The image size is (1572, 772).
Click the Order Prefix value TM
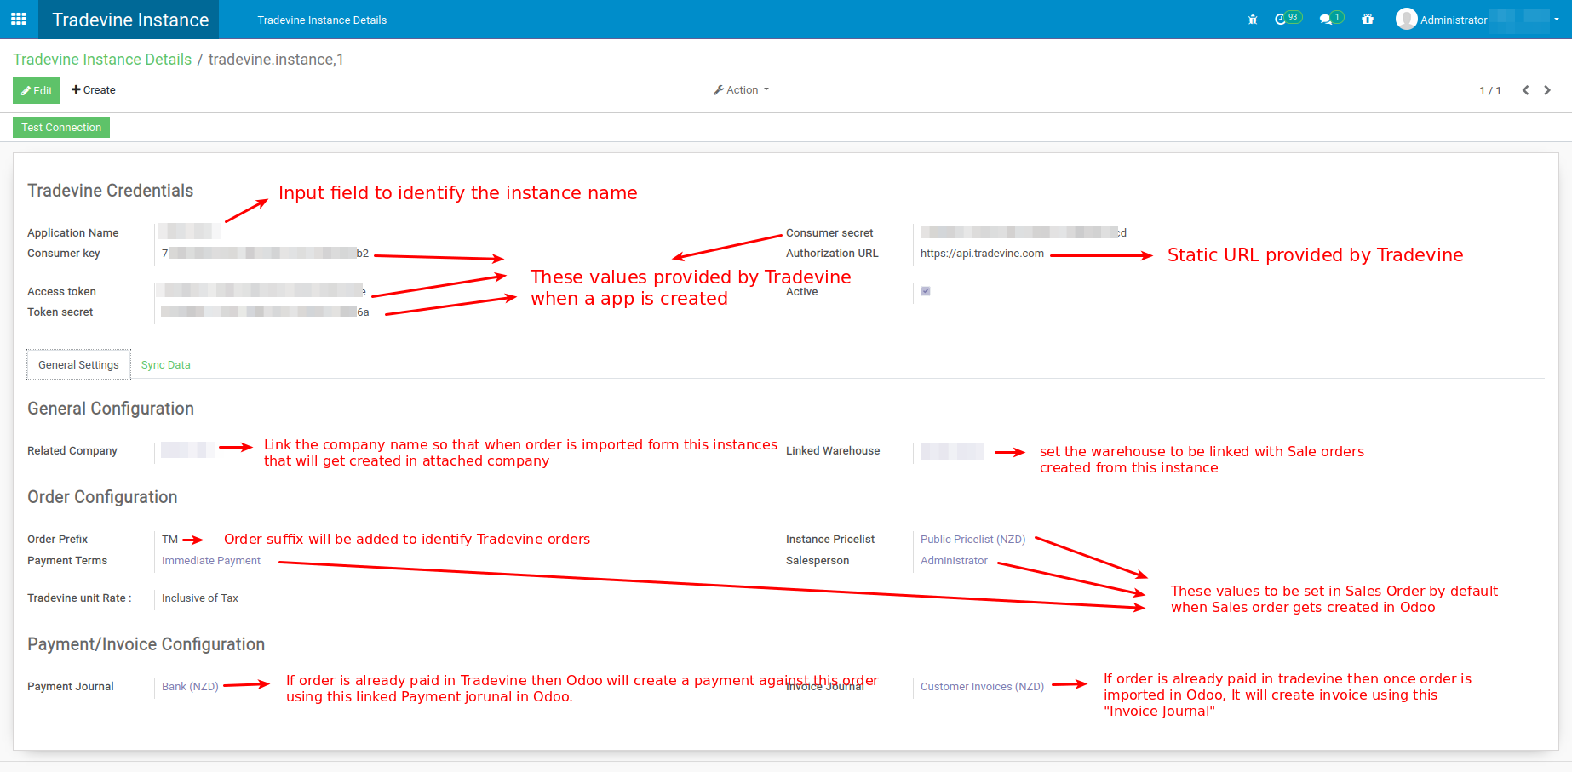(169, 540)
